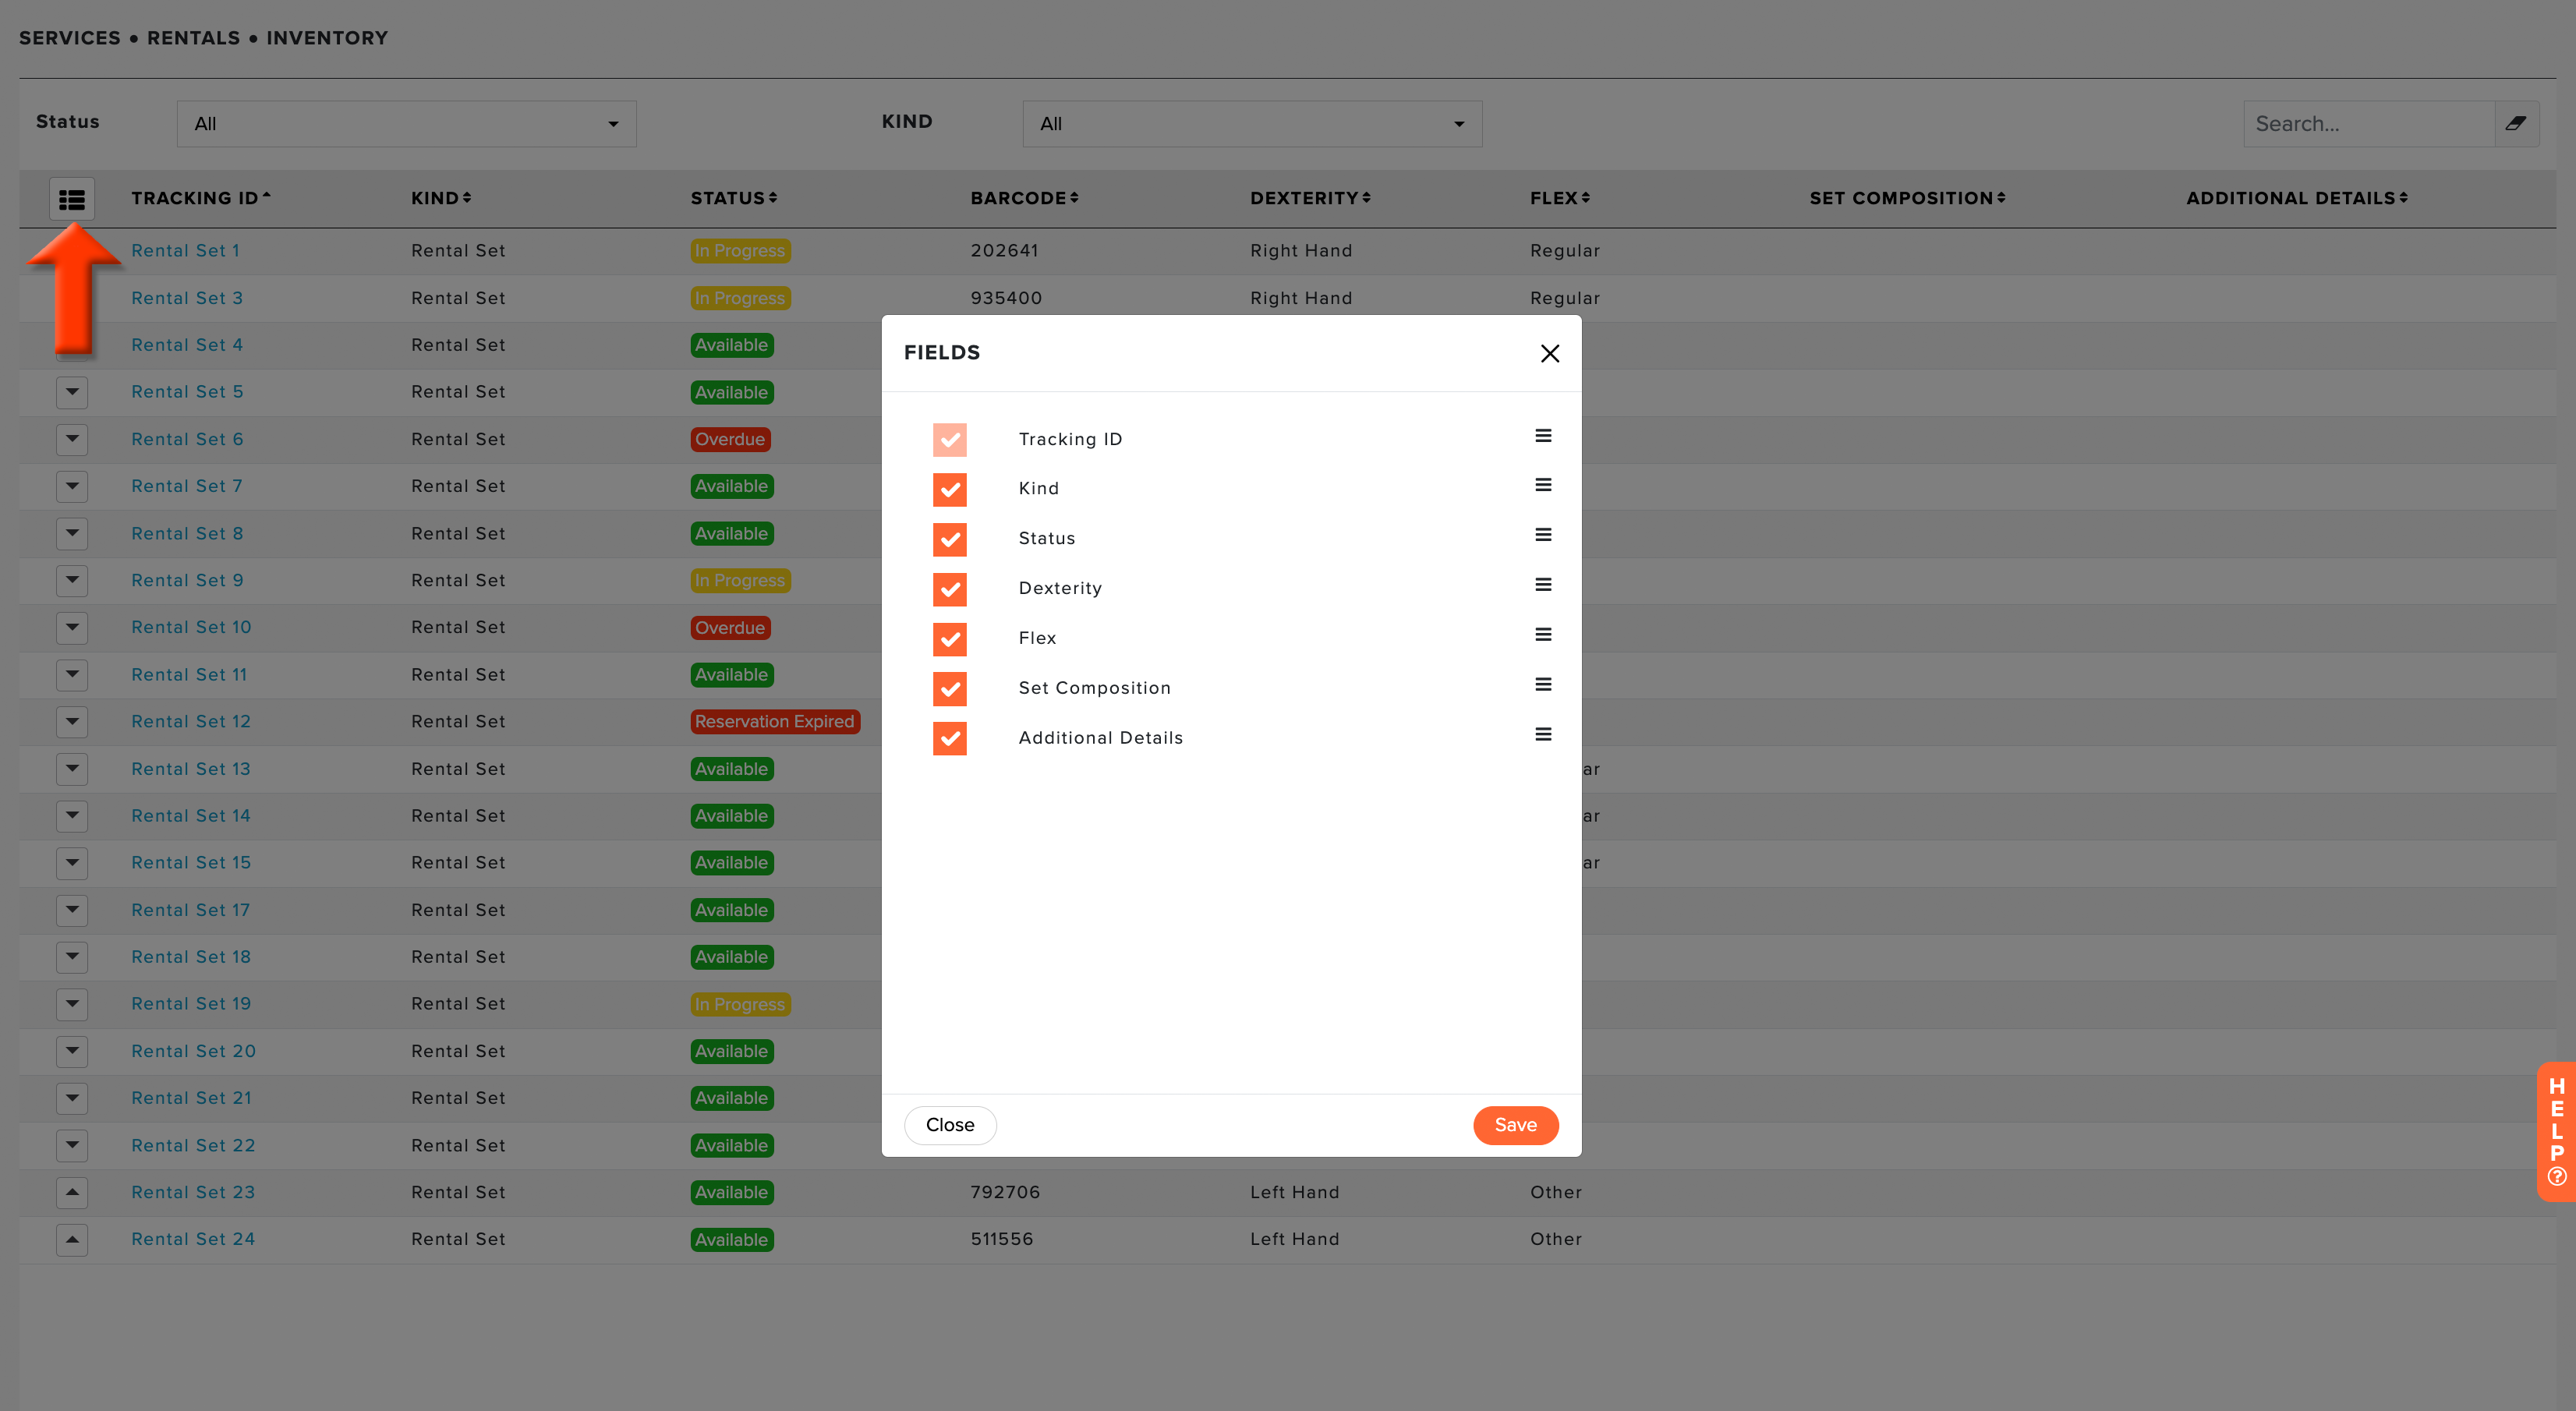Open the Status filter dropdown

407,124
